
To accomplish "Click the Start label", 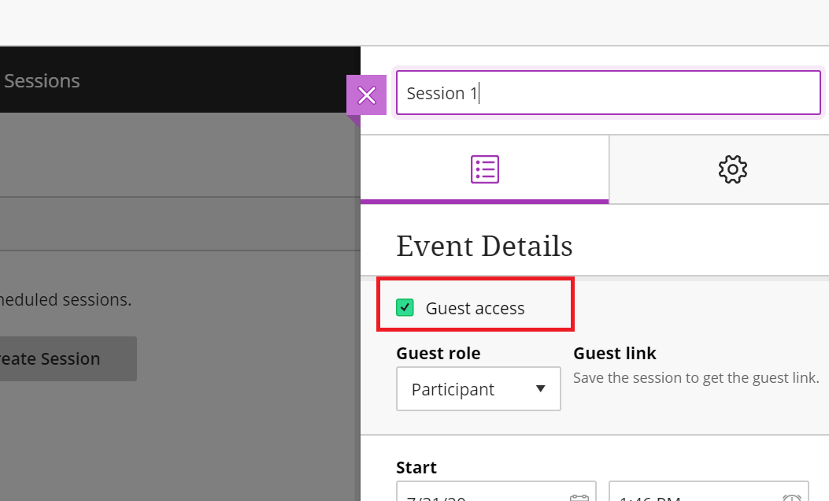I will coord(416,467).
